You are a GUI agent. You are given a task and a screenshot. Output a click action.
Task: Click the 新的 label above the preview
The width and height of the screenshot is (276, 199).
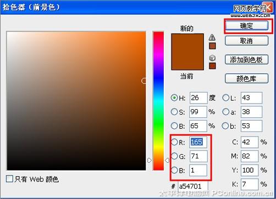click(x=187, y=29)
